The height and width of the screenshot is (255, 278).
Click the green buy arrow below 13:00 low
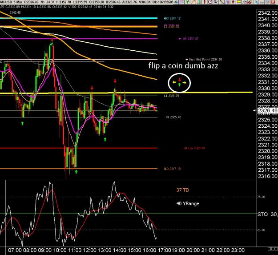click(105, 139)
